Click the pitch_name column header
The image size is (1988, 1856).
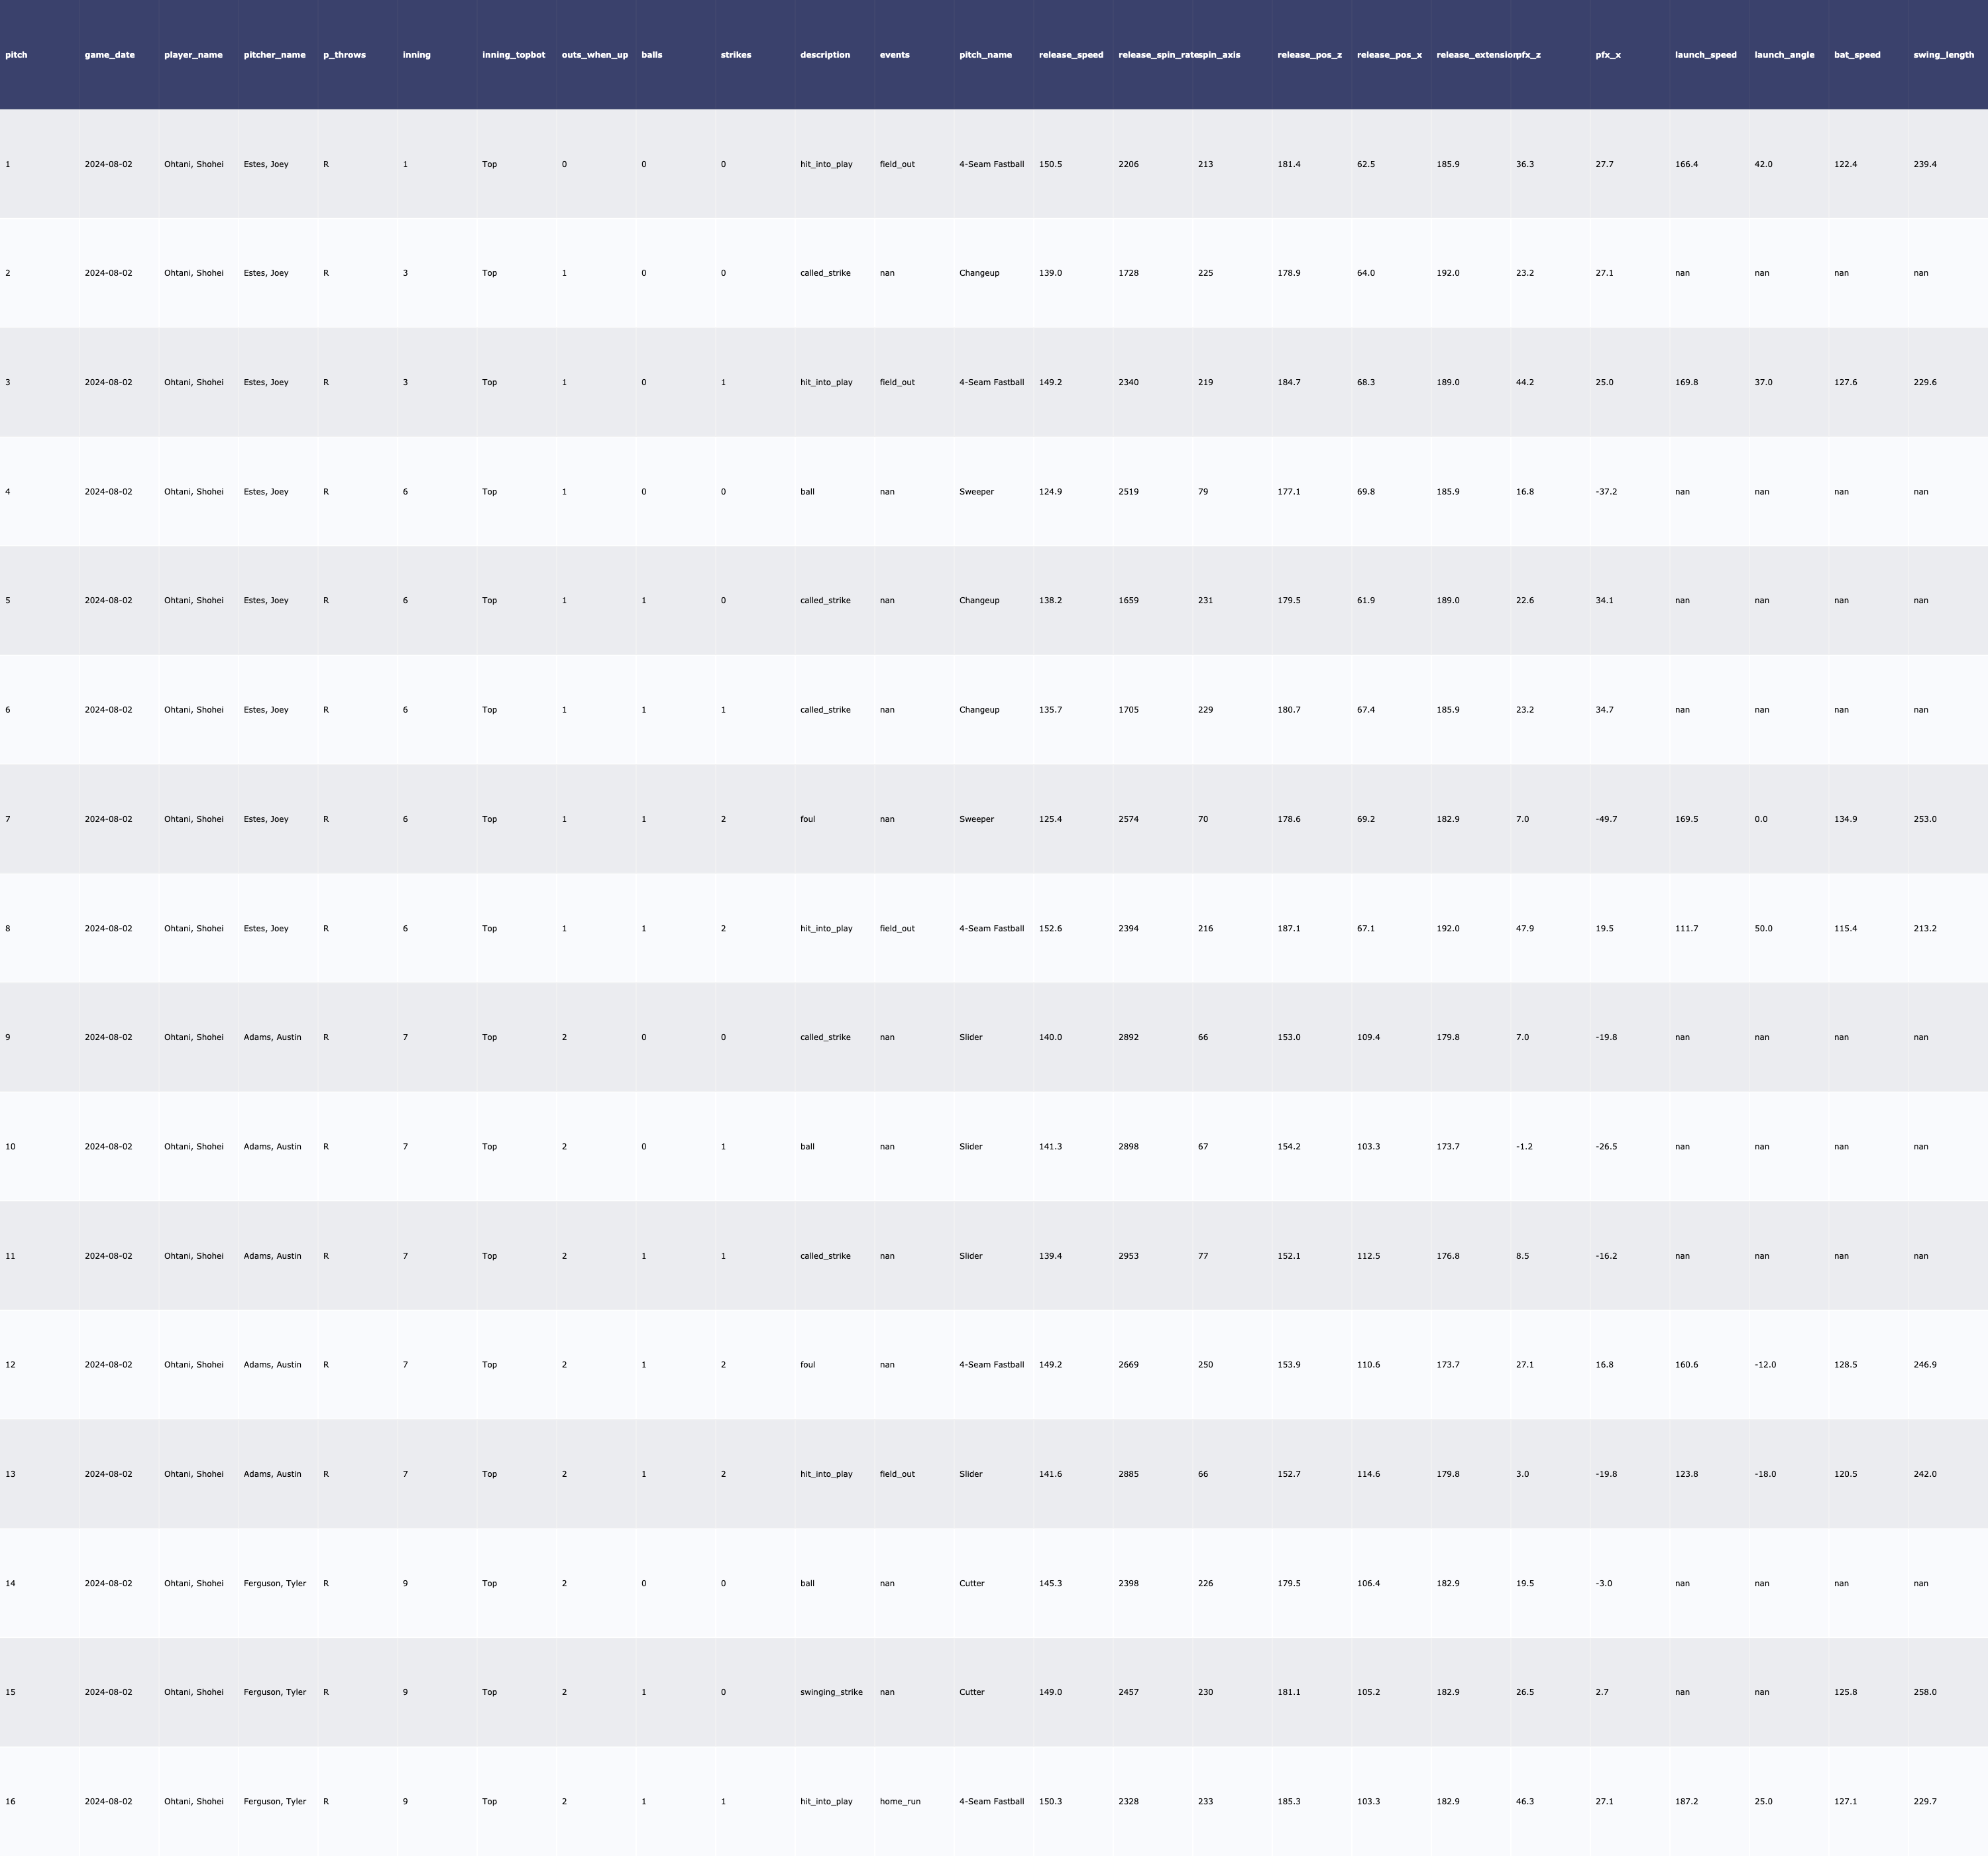(985, 55)
